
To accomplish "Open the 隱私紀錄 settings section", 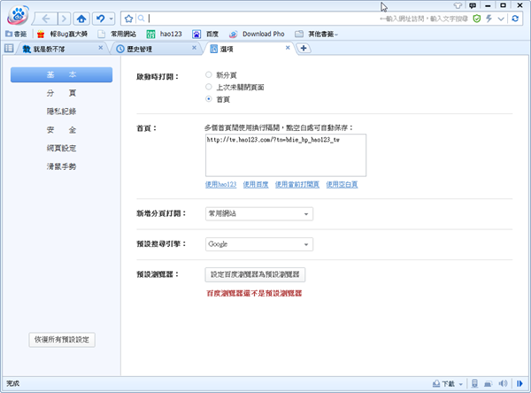I will coord(60,111).
